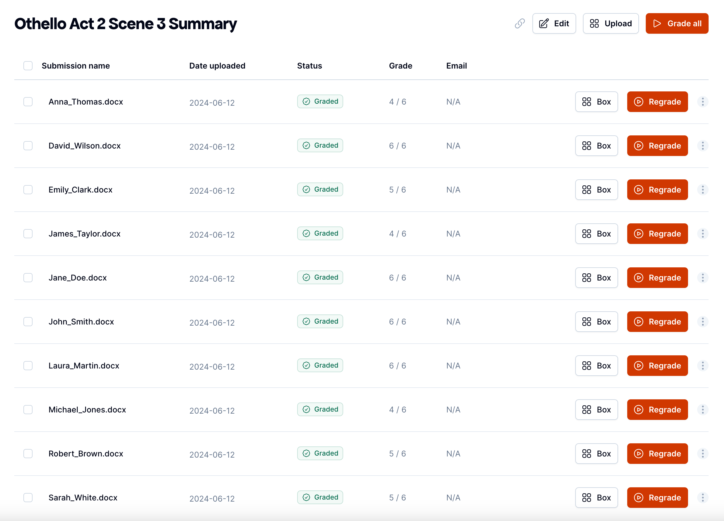Regrade Emily_Clark.docx submission
This screenshot has height=521, width=724.
point(657,190)
